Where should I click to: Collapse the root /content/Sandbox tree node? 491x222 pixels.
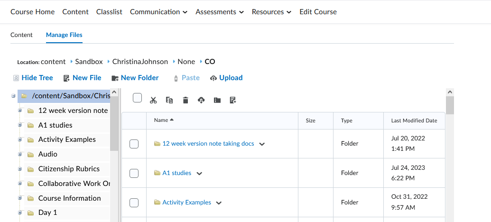pyautogui.click(x=13, y=96)
